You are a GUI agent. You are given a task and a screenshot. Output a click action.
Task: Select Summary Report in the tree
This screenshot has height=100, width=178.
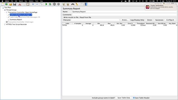(16, 19)
